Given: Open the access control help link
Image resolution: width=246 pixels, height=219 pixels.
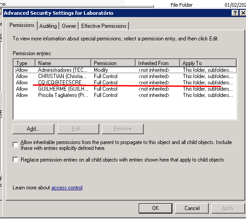Looking at the screenshot, I should tap(67, 188).
